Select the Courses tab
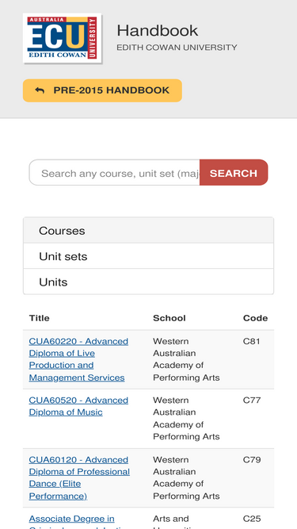Viewport: 297px width, 529px height. [149, 231]
